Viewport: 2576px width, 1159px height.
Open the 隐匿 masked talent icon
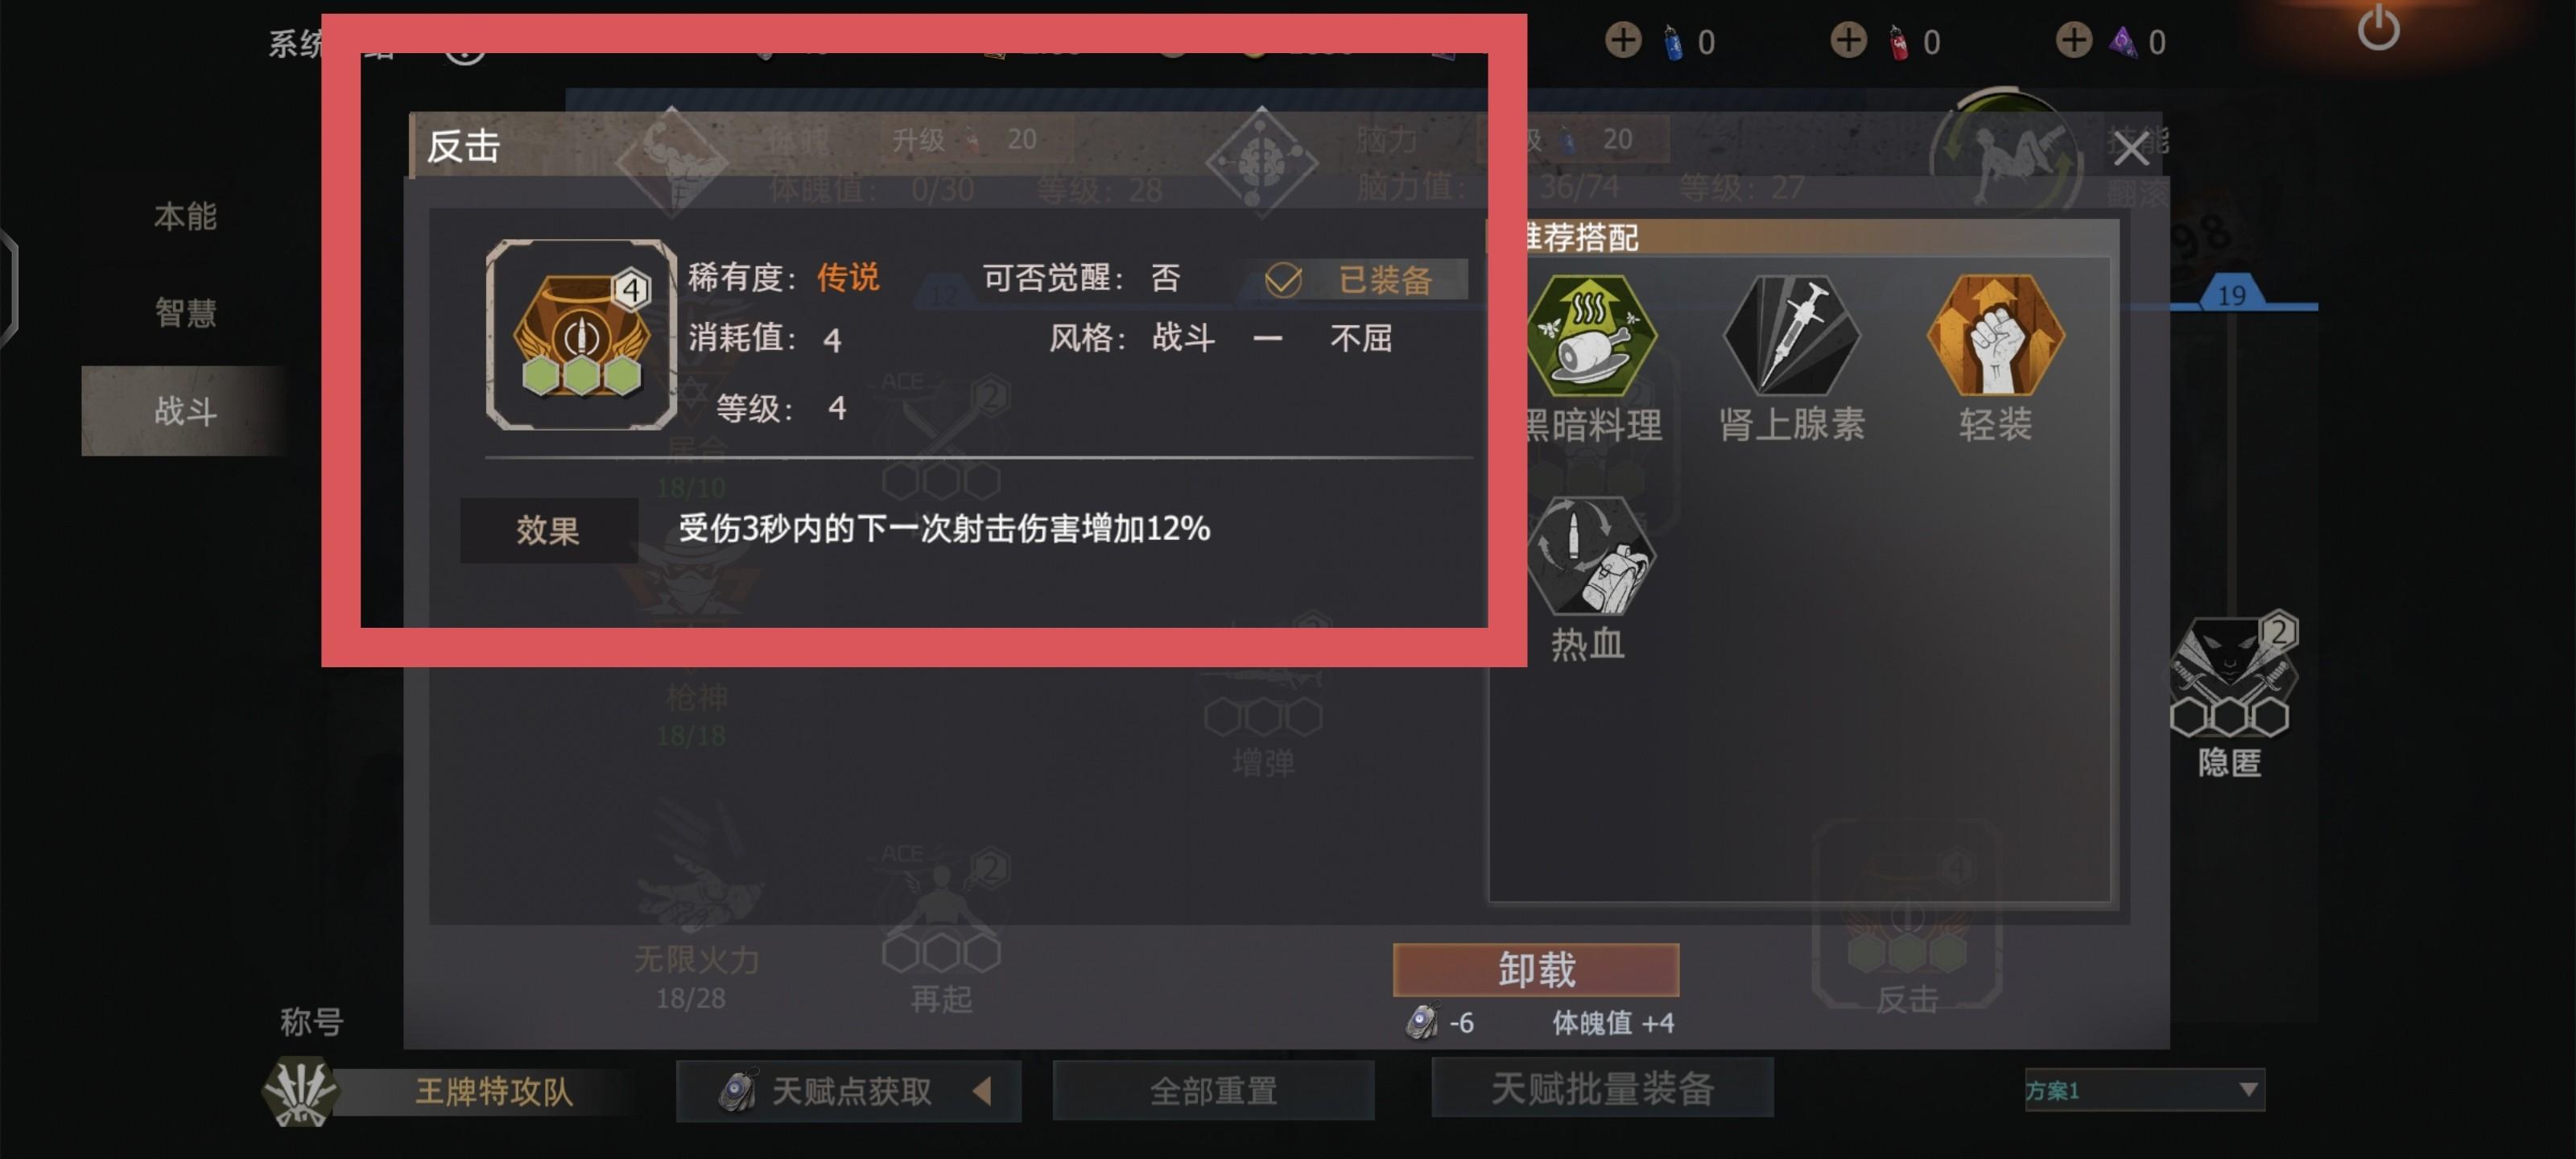pyautogui.click(x=2229, y=675)
